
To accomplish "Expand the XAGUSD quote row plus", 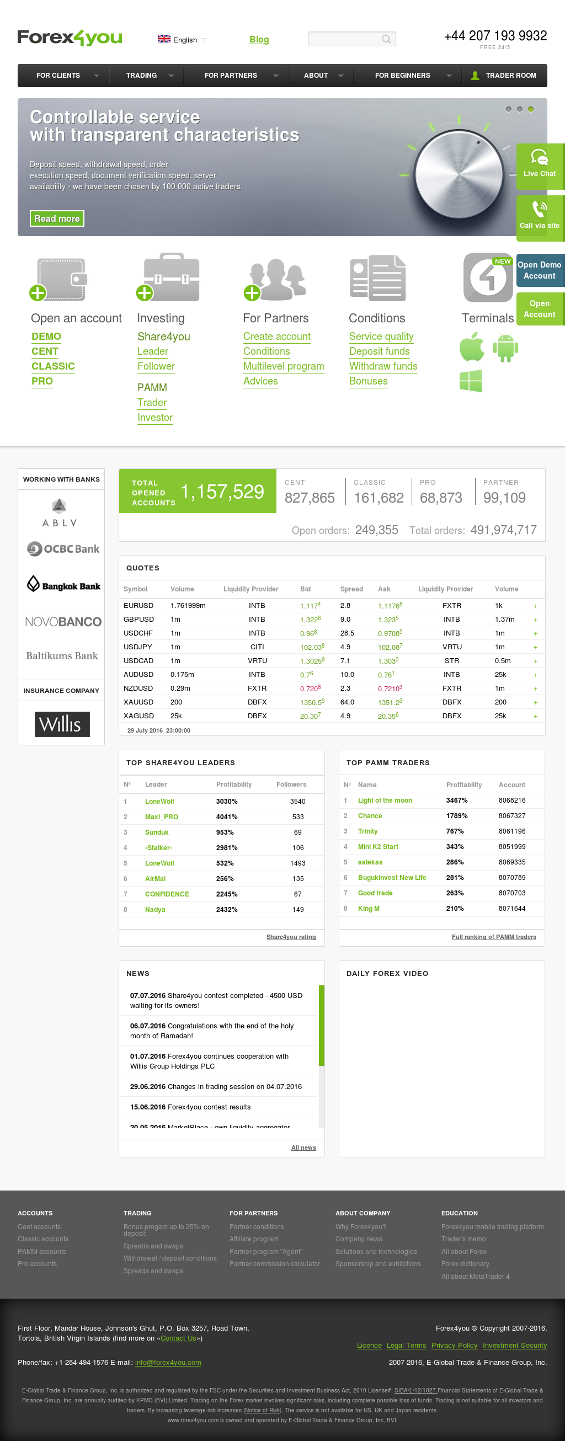I will tap(535, 716).
